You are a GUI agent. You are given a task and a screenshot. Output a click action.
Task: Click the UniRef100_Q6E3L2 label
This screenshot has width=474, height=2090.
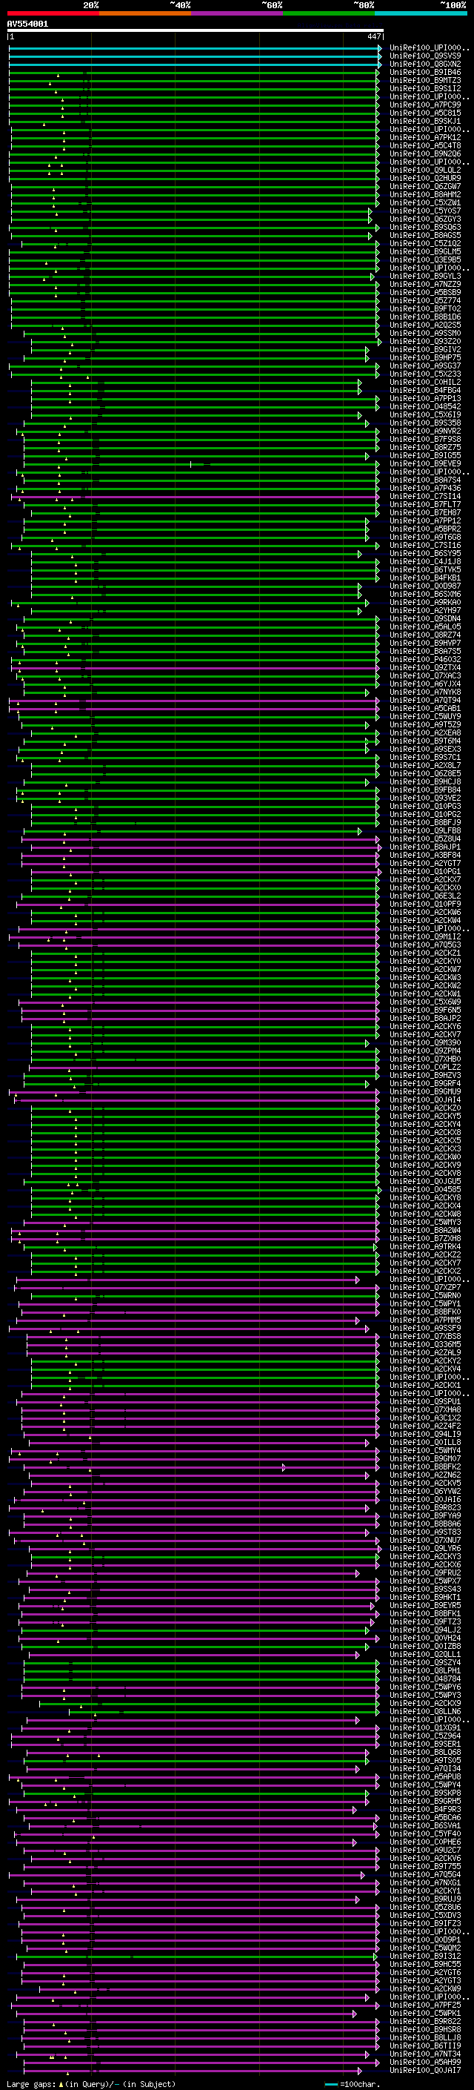(425, 896)
